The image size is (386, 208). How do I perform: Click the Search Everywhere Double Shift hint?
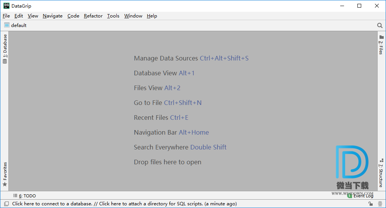coord(180,147)
